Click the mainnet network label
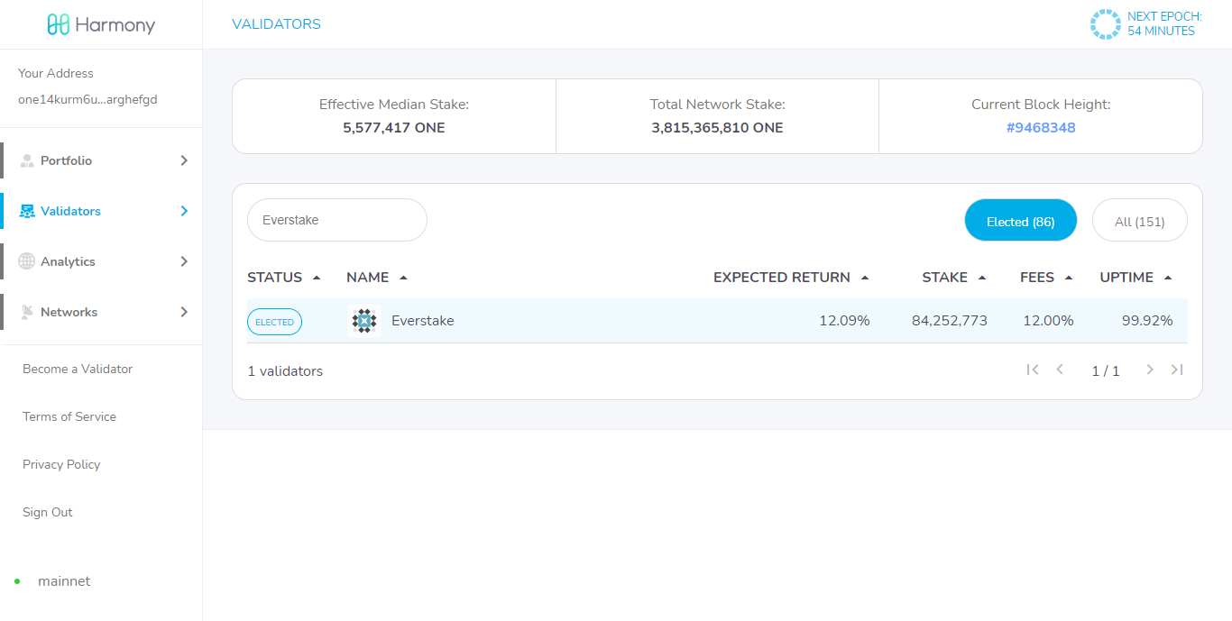 click(64, 581)
